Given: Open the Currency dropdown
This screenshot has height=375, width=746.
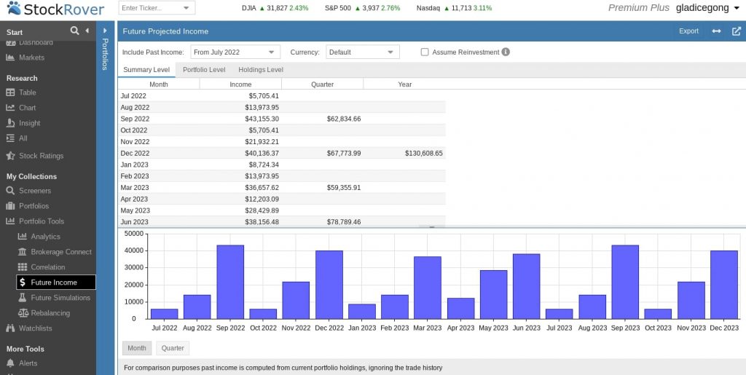Looking at the screenshot, I should click(x=362, y=52).
